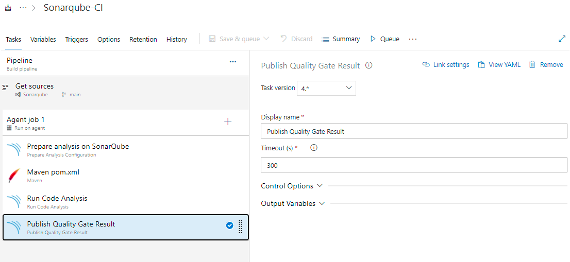This screenshot has height=262, width=570.
Task: Toggle fullscreen with the expand arrows icon
Action: click(x=562, y=39)
